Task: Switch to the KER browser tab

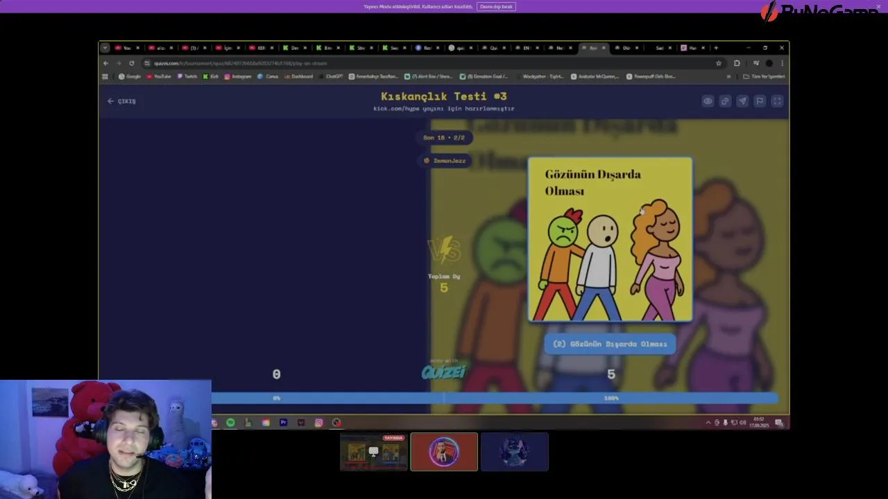Action: tap(261, 48)
